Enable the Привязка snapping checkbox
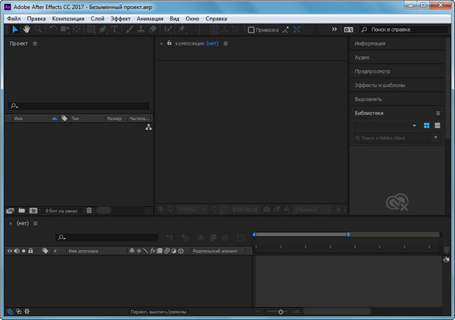 pyautogui.click(x=252, y=30)
